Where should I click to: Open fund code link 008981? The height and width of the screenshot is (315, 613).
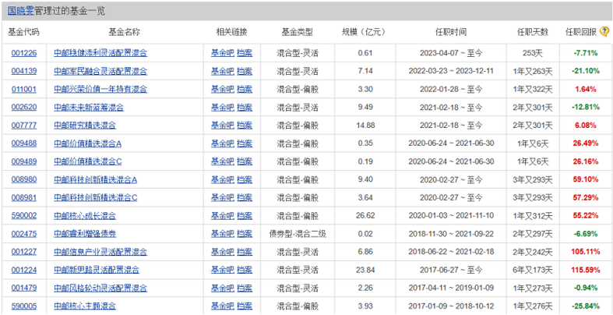point(24,197)
